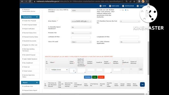Click Add button in applicant row

pos(140,69)
